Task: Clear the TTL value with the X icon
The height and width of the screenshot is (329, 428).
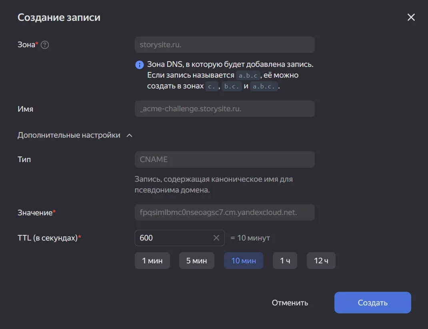Action: [216, 238]
